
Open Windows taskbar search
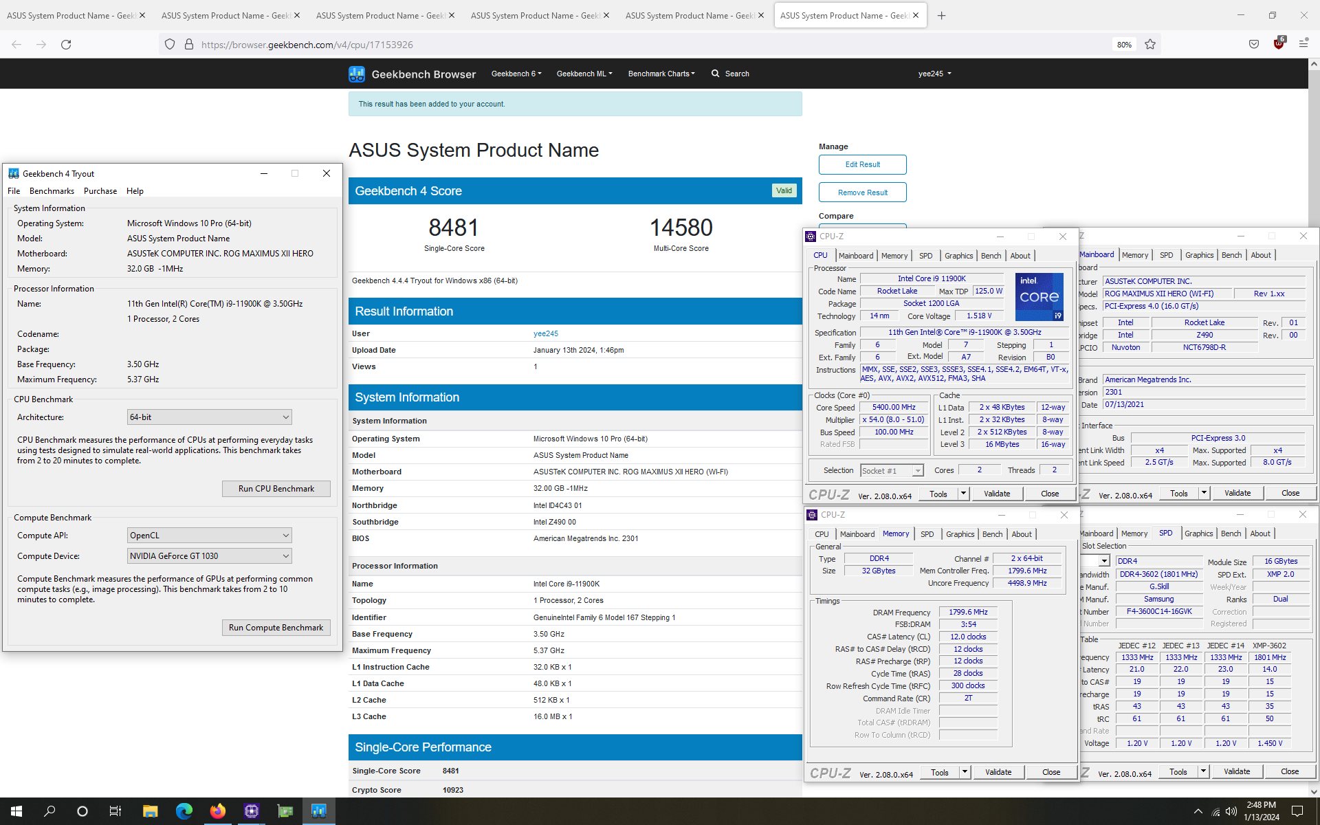tap(49, 811)
